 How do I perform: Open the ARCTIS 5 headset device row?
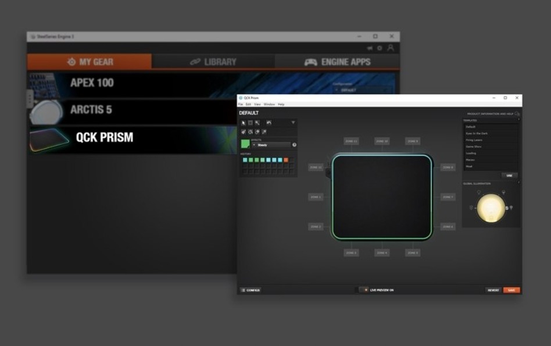pos(134,112)
